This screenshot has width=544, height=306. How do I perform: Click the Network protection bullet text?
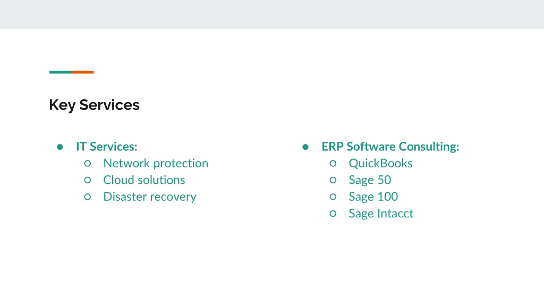click(x=156, y=164)
